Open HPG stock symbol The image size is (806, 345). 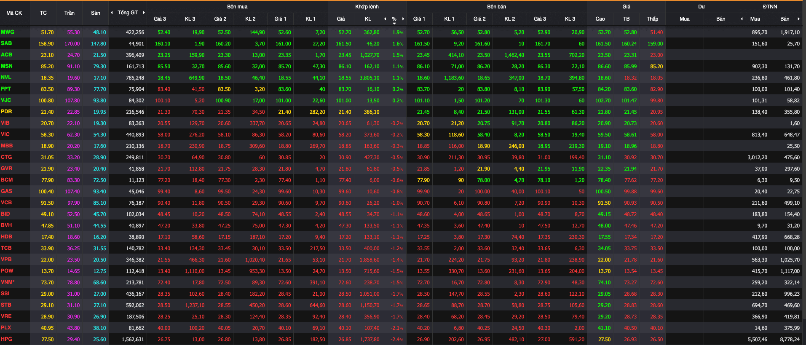pos(6,339)
